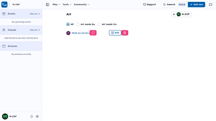The image size is (216, 121).
Task: Open the sendou.ink logo home link
Action: pyautogui.click(x=4, y=5)
